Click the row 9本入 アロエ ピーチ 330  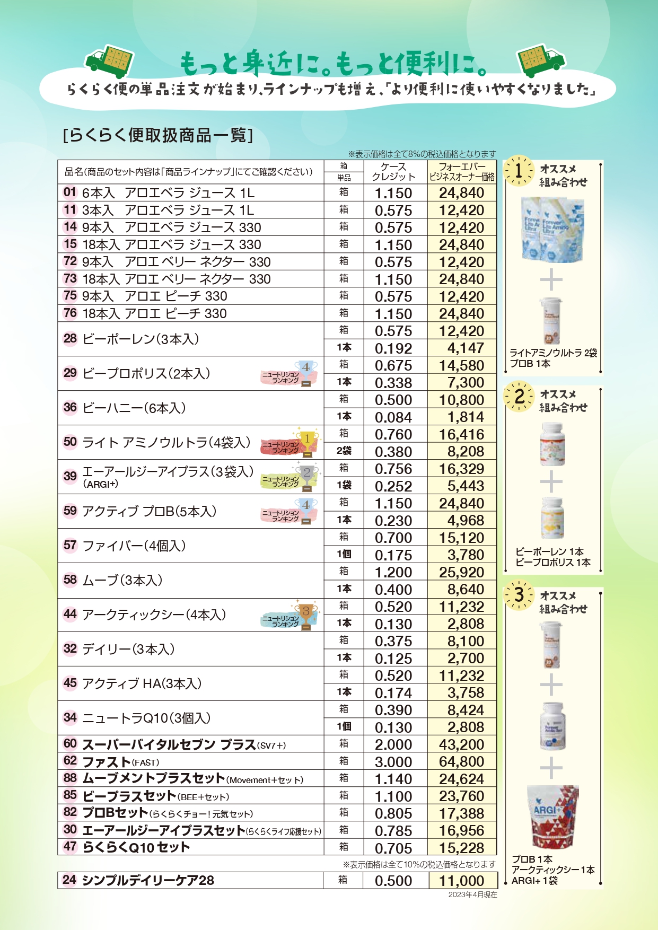point(277,296)
